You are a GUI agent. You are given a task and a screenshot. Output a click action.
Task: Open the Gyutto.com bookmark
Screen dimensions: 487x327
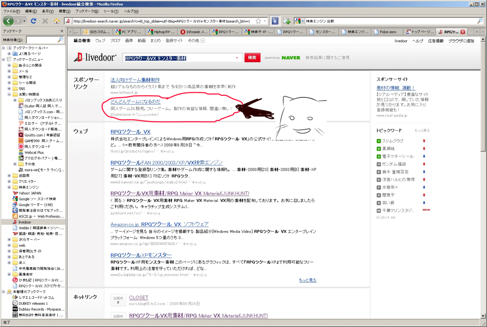pos(39,135)
